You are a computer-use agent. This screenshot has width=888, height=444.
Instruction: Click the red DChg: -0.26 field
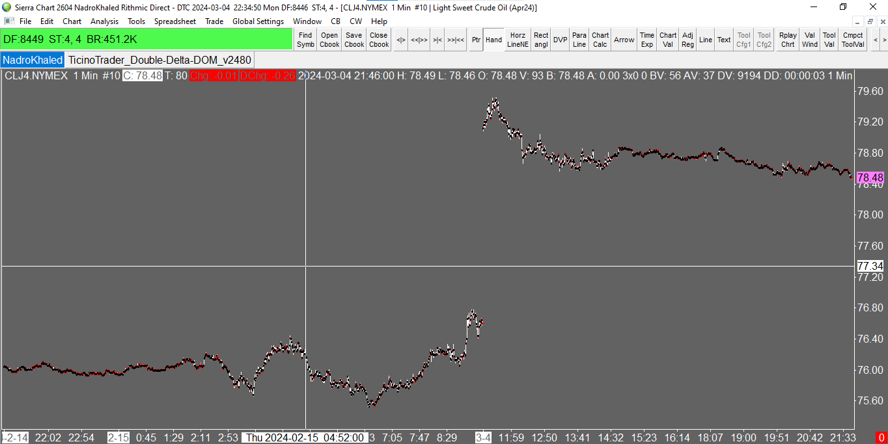click(x=268, y=75)
